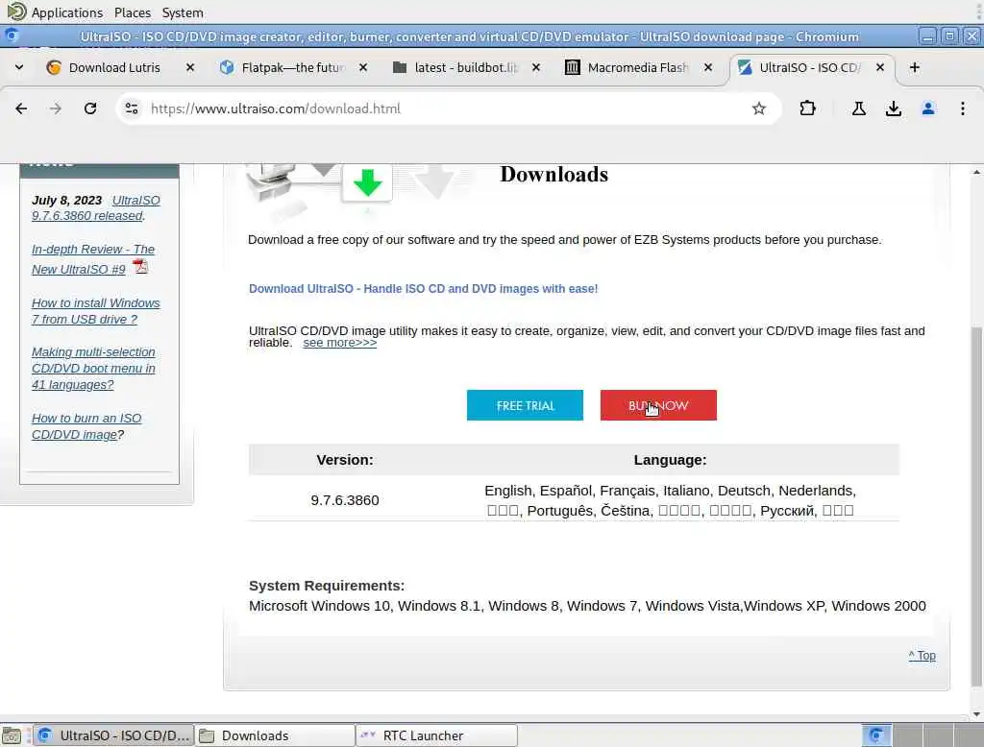Open How to burn an ISO CD/DVD image link
Viewport: 984px width, 747px height.
86,426
